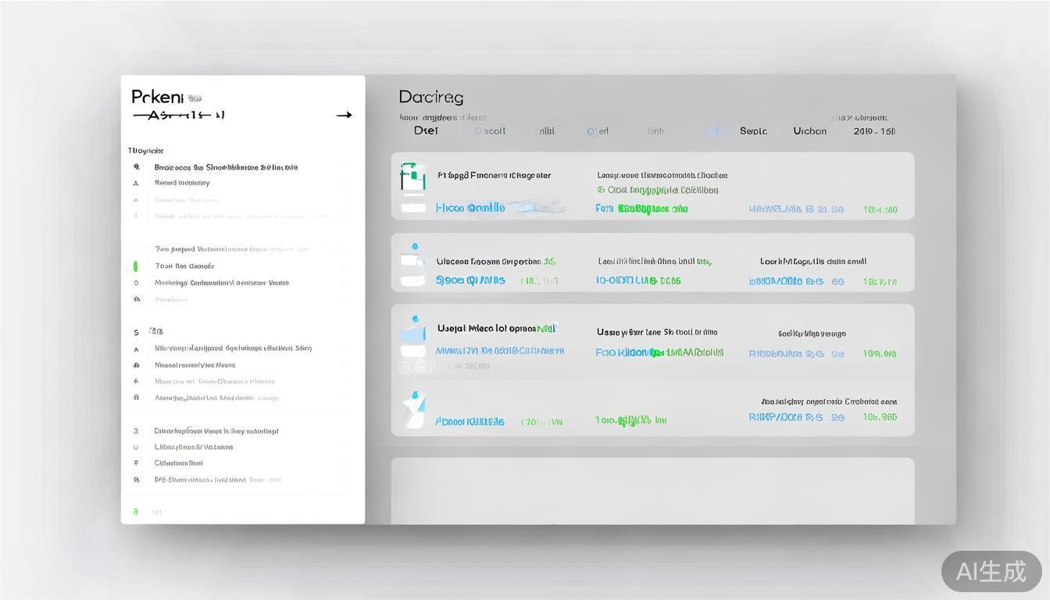Switch to the 'Inliti' tab

coord(545,131)
